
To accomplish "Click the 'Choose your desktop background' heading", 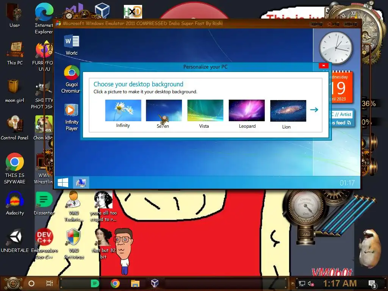I will tap(138, 84).
